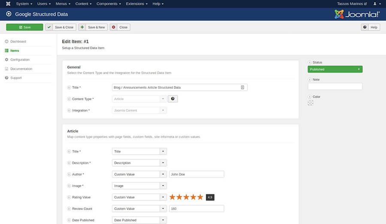Click the Note input field
The width and height of the screenshot is (386, 224).
coord(335,87)
